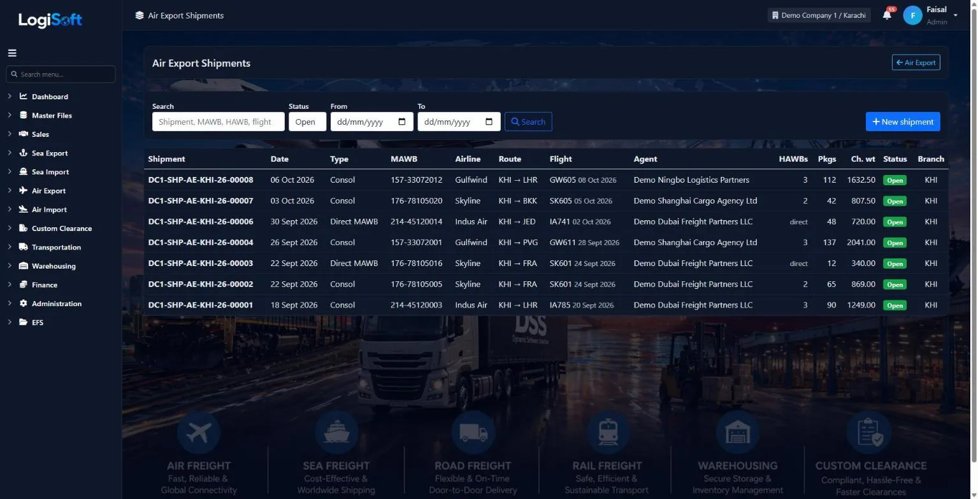The image size is (978, 499).
Task: Click the HAWBs column header
Action: [x=793, y=159]
